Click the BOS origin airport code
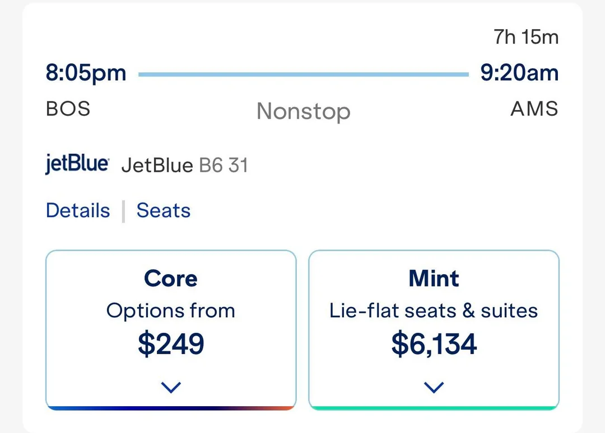 pos(68,109)
